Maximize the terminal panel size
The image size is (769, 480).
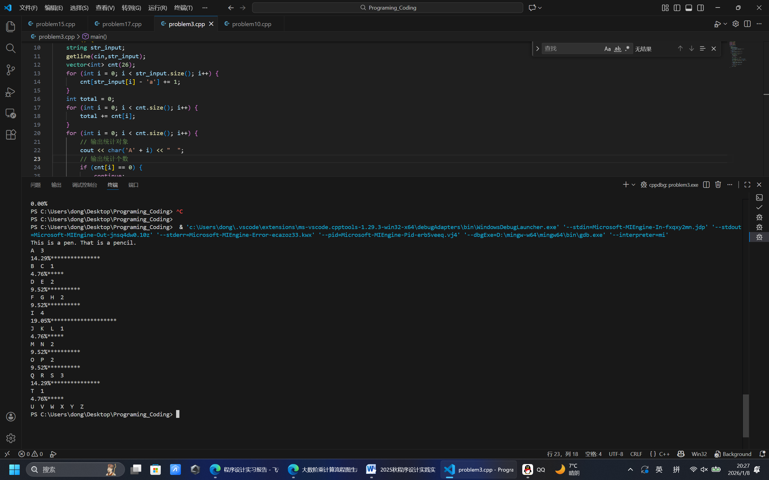747,184
